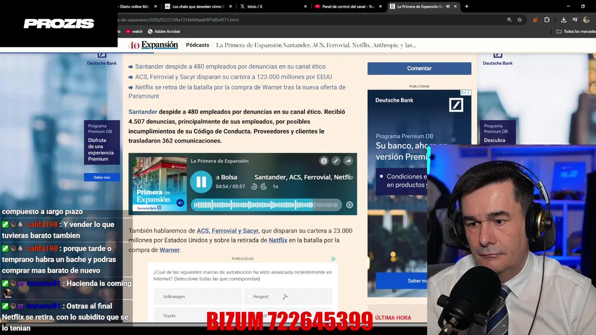Bookmark this page with the star icon

point(520,20)
